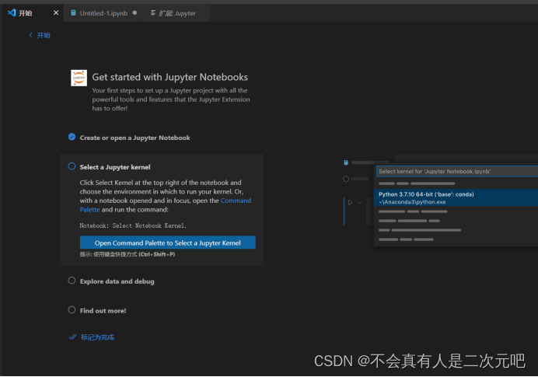Screen dimensions: 538x377
Task: Click the Jupyter logo icon
Action: click(79, 79)
